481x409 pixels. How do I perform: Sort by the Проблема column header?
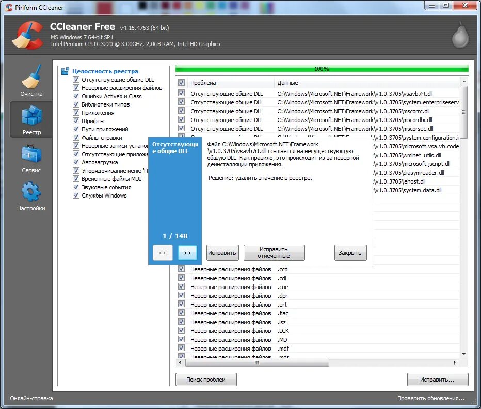pos(231,83)
